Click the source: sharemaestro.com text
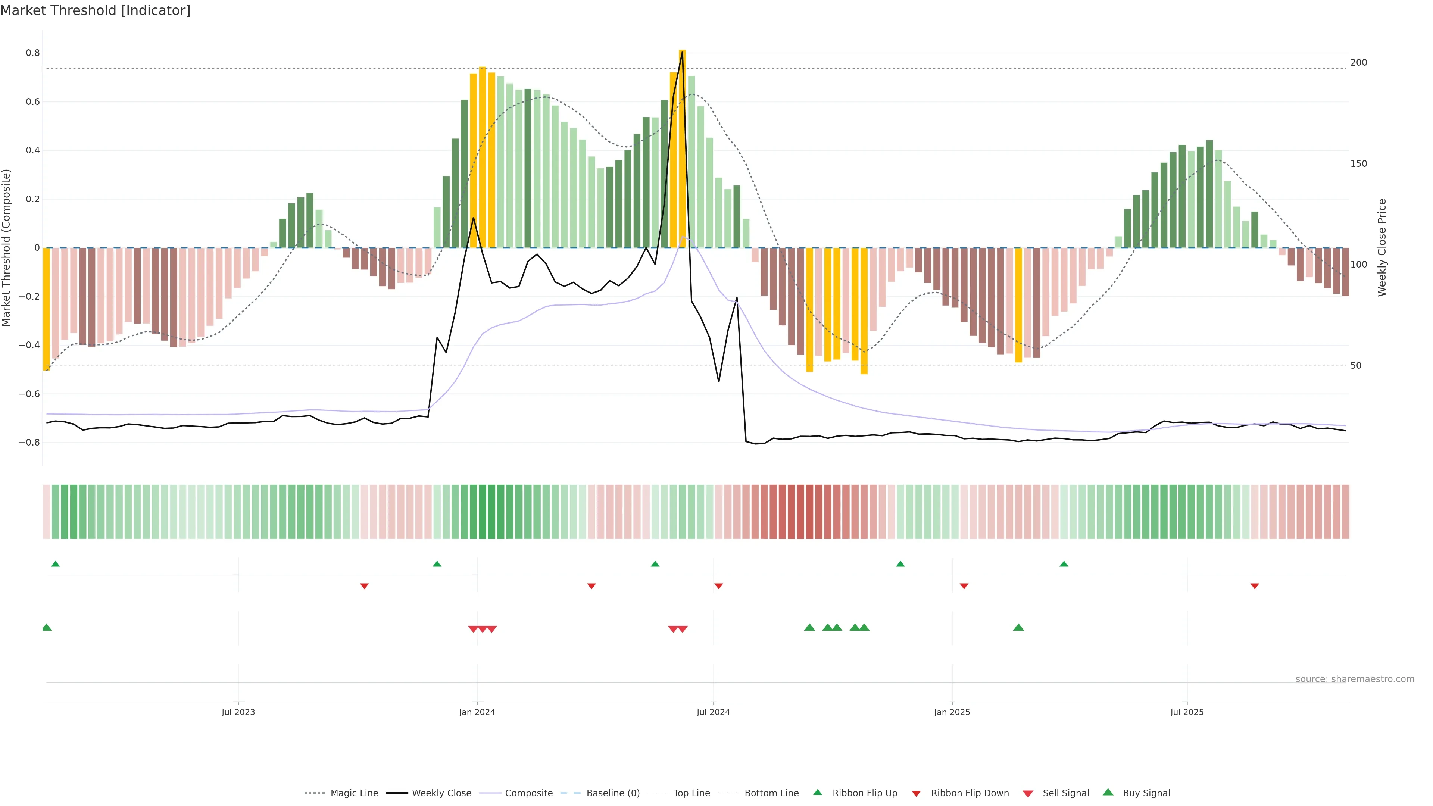This screenshot has height=806, width=1433. 1355,679
